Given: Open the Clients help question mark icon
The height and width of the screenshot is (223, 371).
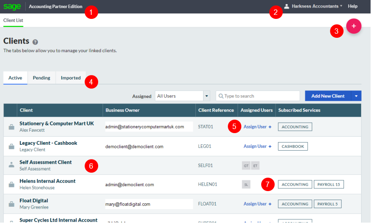Looking at the screenshot, I should (x=36, y=42).
